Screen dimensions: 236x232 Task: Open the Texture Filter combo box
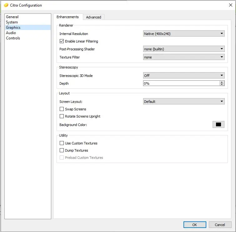[x=183, y=57]
